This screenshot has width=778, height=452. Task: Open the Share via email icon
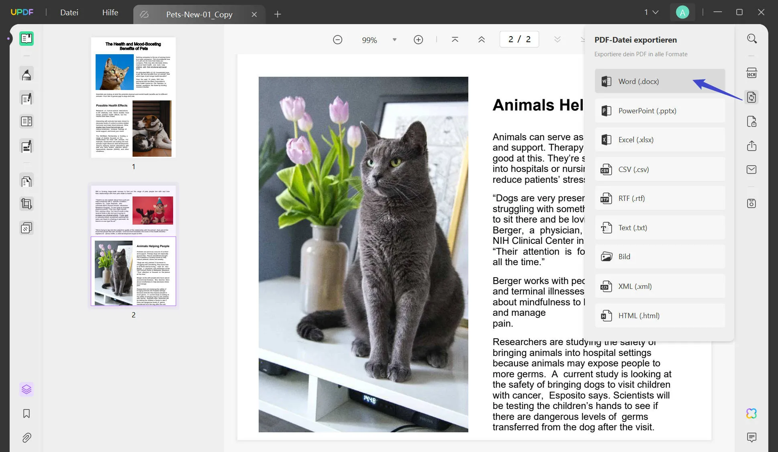pos(751,169)
